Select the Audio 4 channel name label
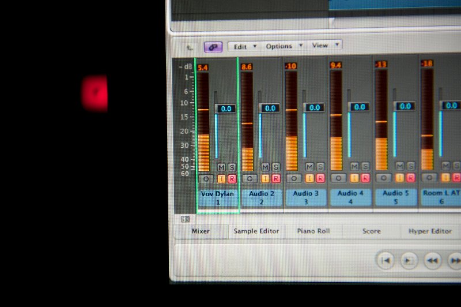The width and height of the screenshot is (461, 307). [351, 197]
